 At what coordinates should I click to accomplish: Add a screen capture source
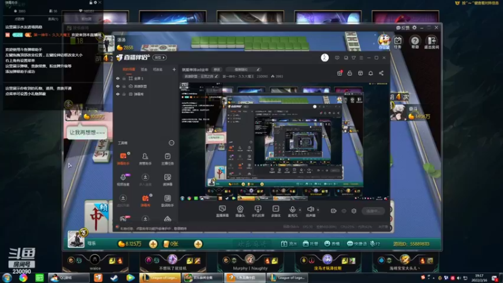[x=222, y=211]
